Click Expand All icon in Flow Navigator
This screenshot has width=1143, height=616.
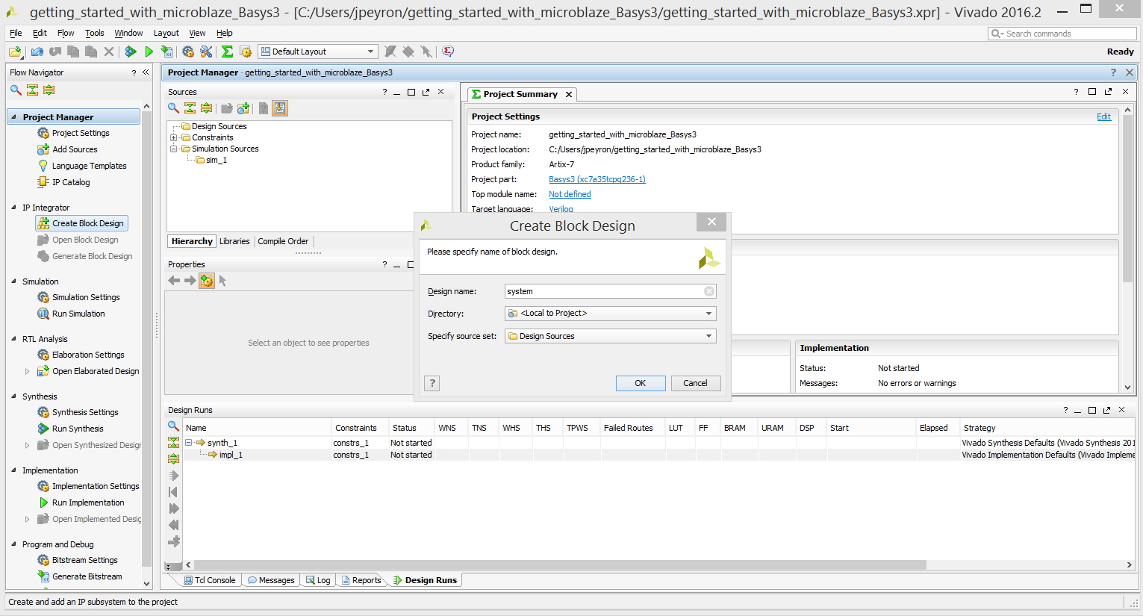click(49, 90)
